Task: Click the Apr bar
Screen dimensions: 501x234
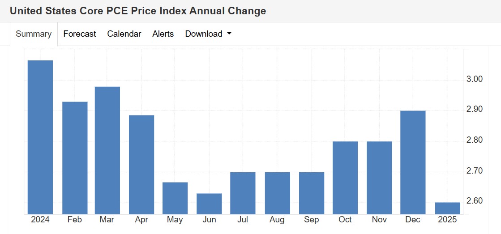Action: point(141,165)
